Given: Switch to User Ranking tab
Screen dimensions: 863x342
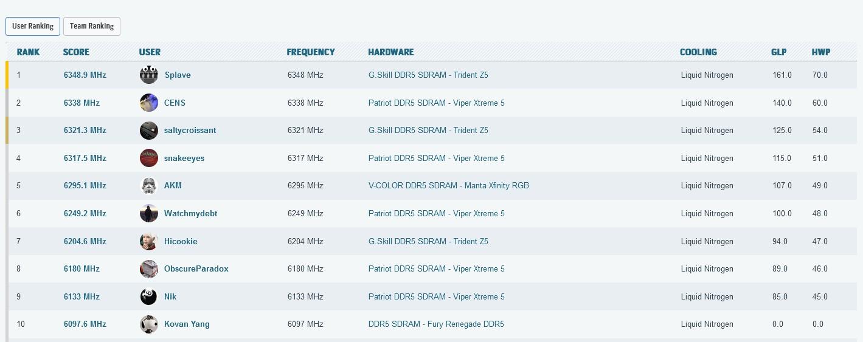Looking at the screenshot, I should [x=33, y=26].
